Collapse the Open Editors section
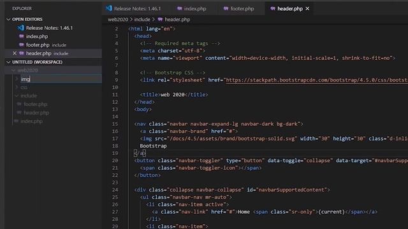408x229 pixels. click(8, 19)
